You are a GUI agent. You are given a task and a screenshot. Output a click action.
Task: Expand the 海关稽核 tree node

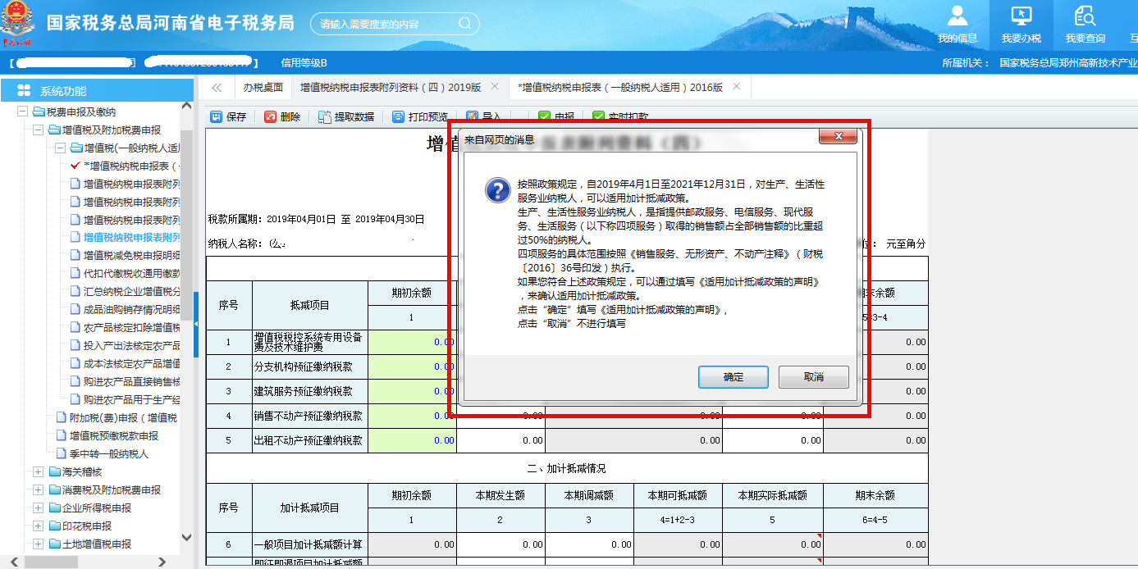pos(36,471)
